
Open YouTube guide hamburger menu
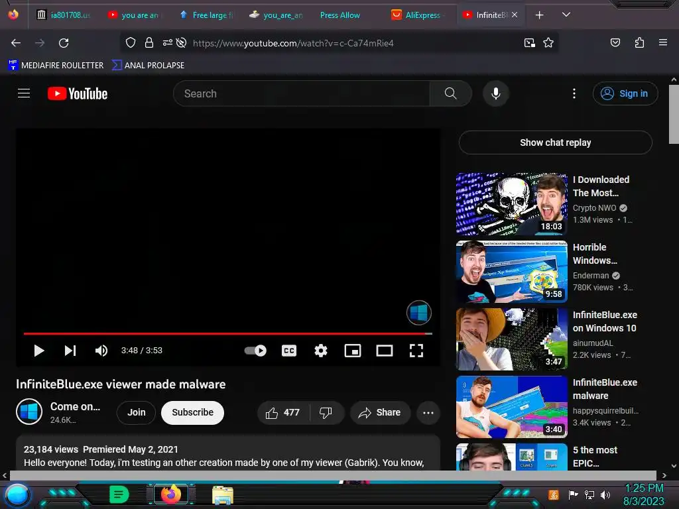coord(24,93)
